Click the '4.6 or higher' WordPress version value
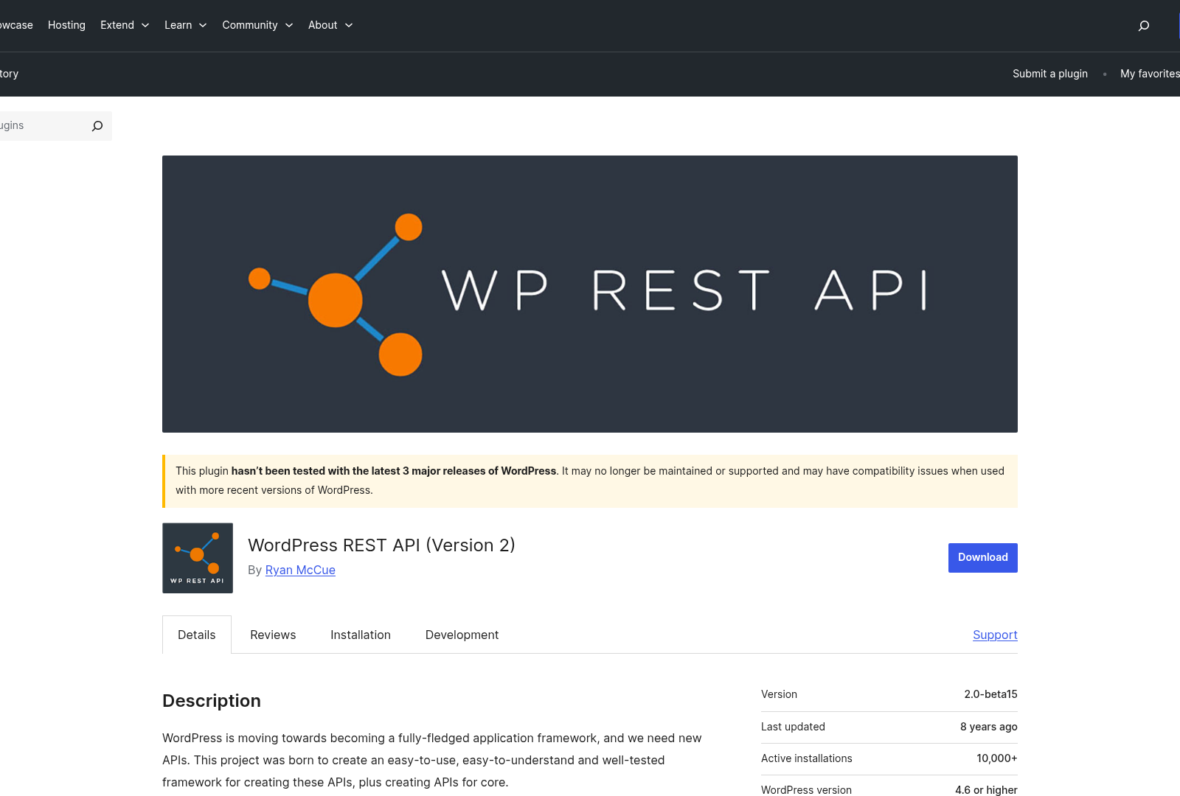 point(986,790)
